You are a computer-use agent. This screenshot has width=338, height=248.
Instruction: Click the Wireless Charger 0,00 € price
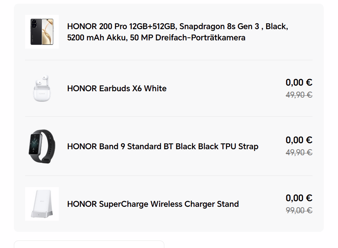(x=299, y=198)
